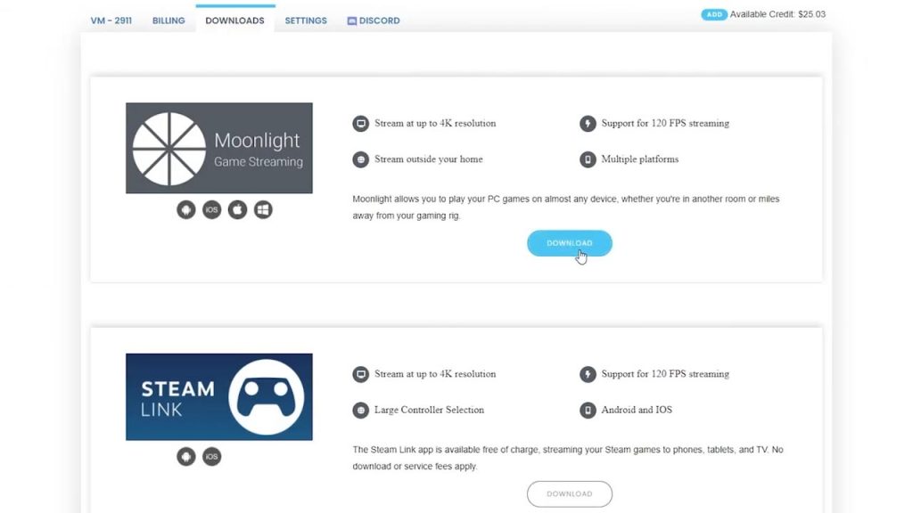Click the Android icon under Moonlight
The height and width of the screenshot is (513, 913).
185,210
